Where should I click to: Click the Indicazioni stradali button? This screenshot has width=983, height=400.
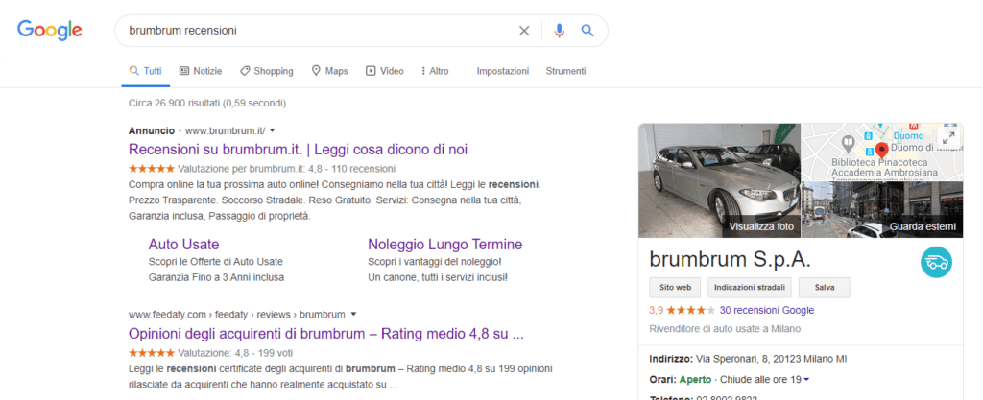(x=750, y=288)
